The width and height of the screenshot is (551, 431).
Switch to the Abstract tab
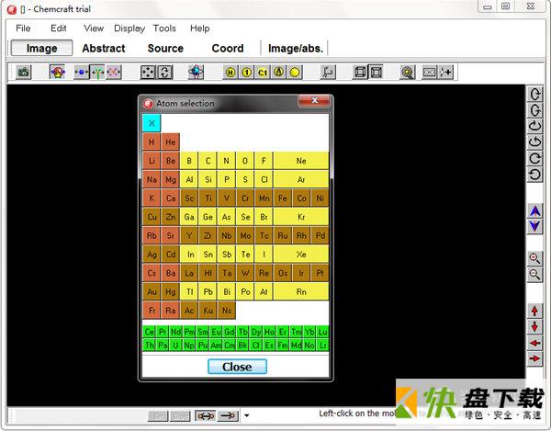[104, 48]
